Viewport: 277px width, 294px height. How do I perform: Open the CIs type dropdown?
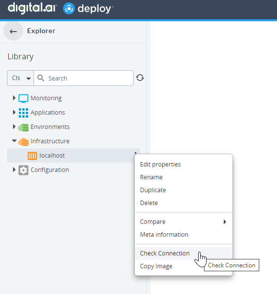click(x=20, y=78)
